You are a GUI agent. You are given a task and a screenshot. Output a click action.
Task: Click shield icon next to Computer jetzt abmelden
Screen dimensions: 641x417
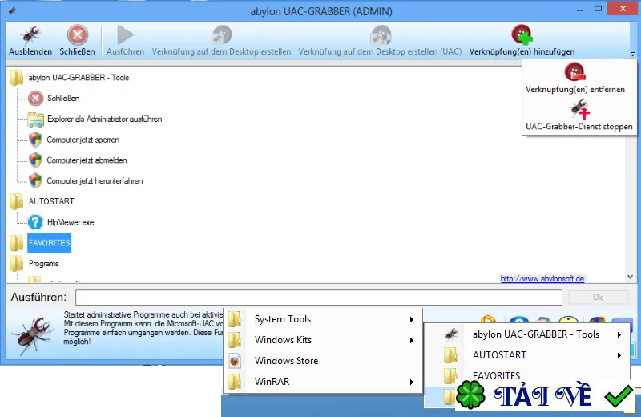click(x=35, y=160)
